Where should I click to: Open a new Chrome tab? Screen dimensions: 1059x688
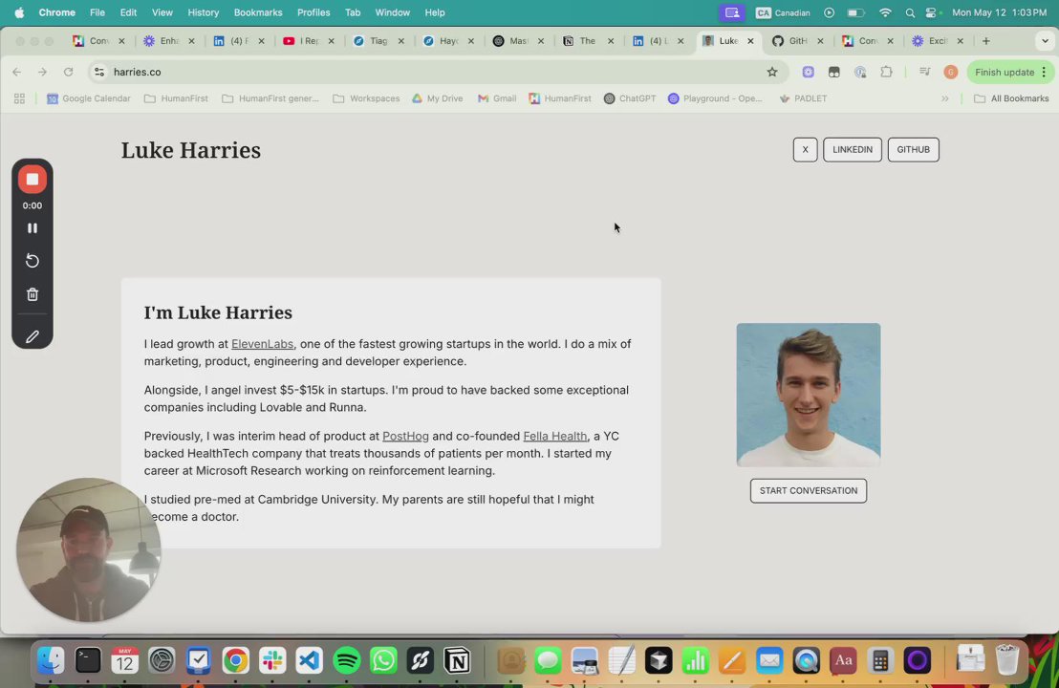tap(986, 41)
